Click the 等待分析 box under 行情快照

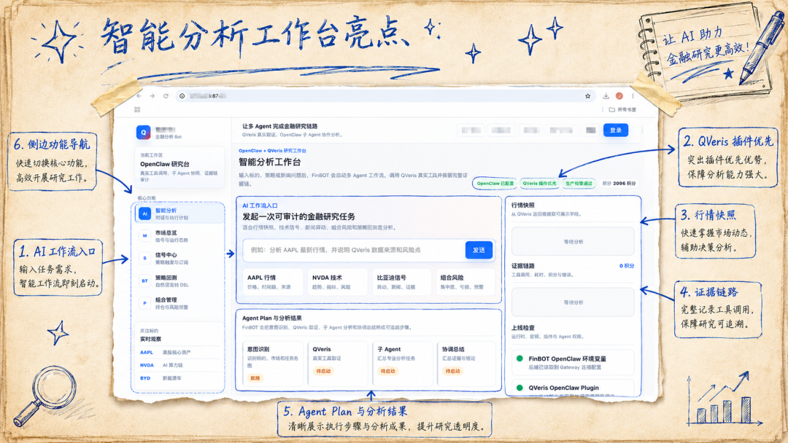pyautogui.click(x=573, y=242)
